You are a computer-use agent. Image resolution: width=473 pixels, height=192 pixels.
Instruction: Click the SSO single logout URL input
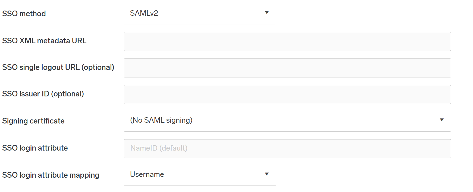pos(287,68)
